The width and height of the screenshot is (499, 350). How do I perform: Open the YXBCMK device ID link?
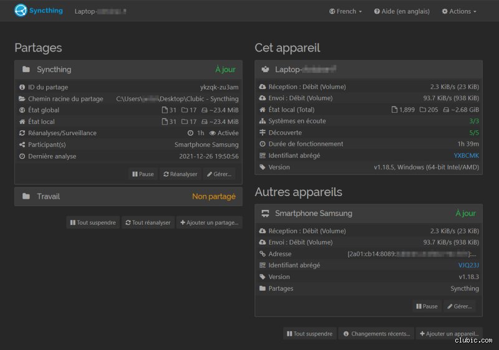pos(466,156)
